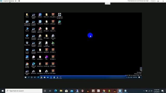Screen dimensions: 166x93
Task: Select the iTunes desktop icon
Action: (33, 58)
